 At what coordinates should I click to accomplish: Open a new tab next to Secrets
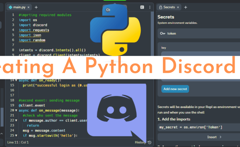coord(185,7)
